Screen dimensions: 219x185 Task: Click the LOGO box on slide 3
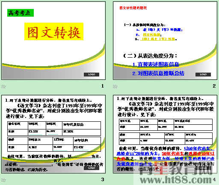coord(92,168)
